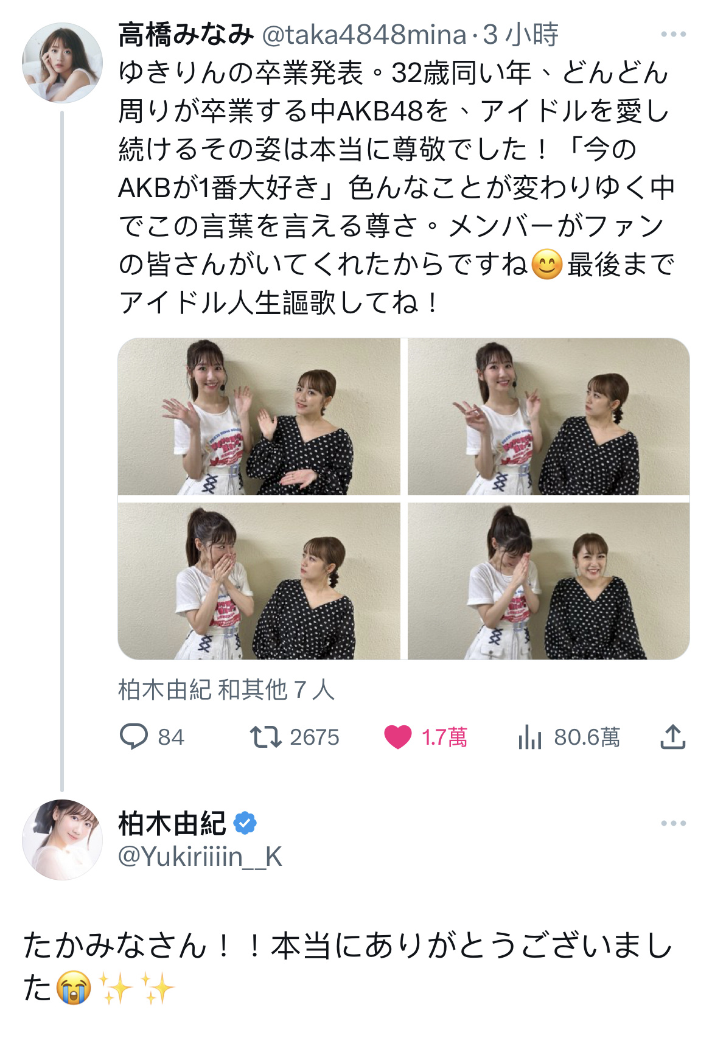View the 2675 retweet count
Viewport: 712px width, 1052px height.
[x=315, y=737]
